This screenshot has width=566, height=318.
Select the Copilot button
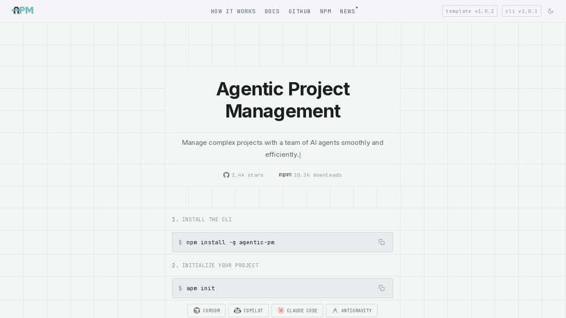click(249, 310)
